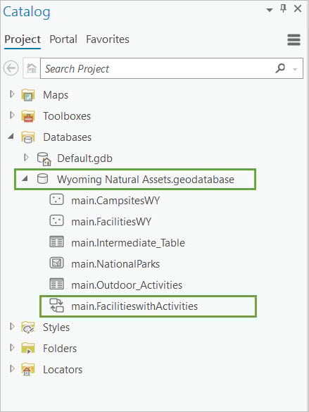Click the Wyoming Natural Assets database cylinder icon
This screenshot has height=412, width=309.
click(42, 179)
